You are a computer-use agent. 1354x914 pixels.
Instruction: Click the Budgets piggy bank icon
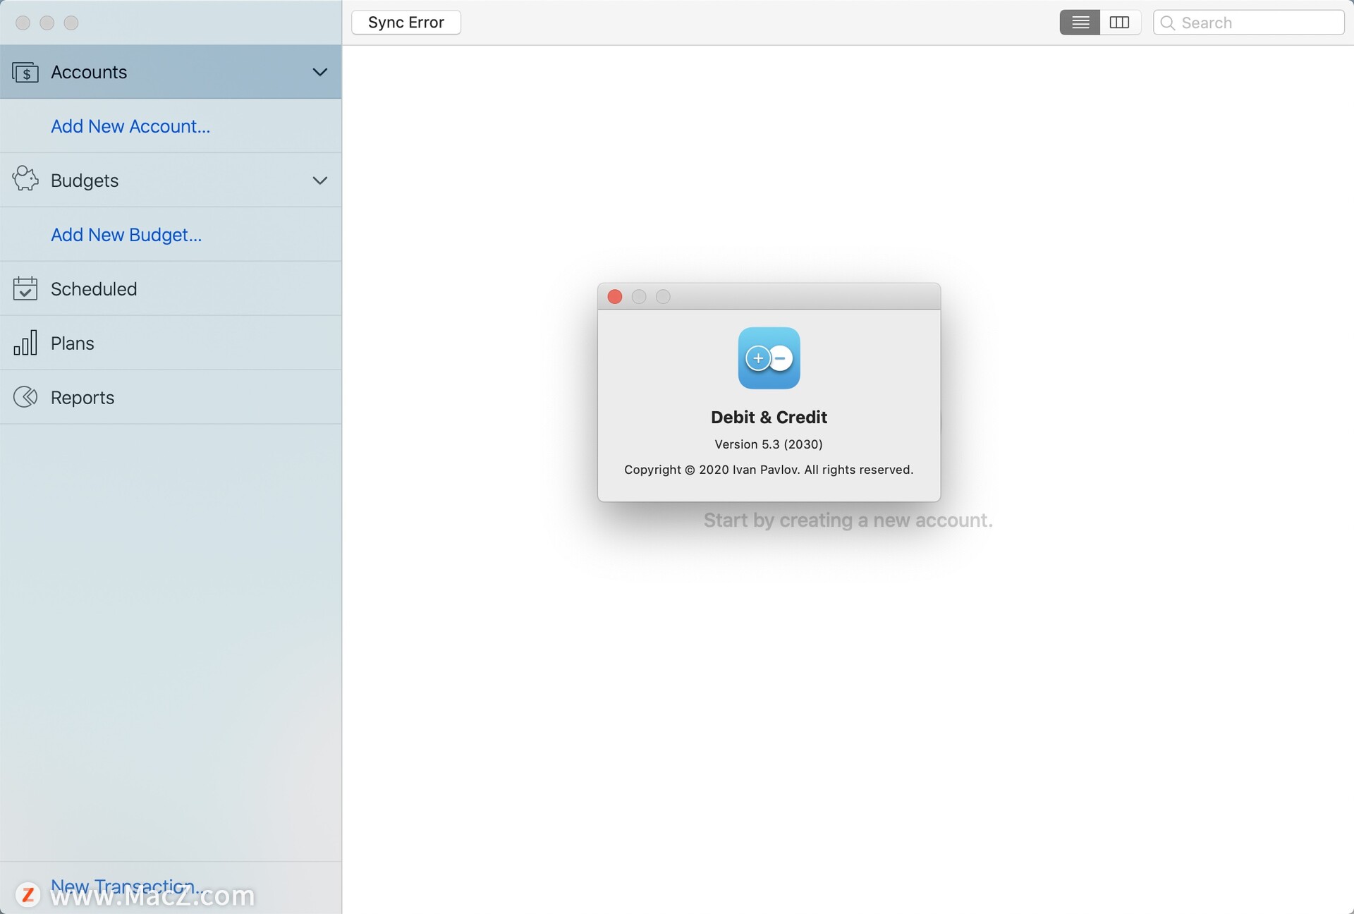[25, 179]
